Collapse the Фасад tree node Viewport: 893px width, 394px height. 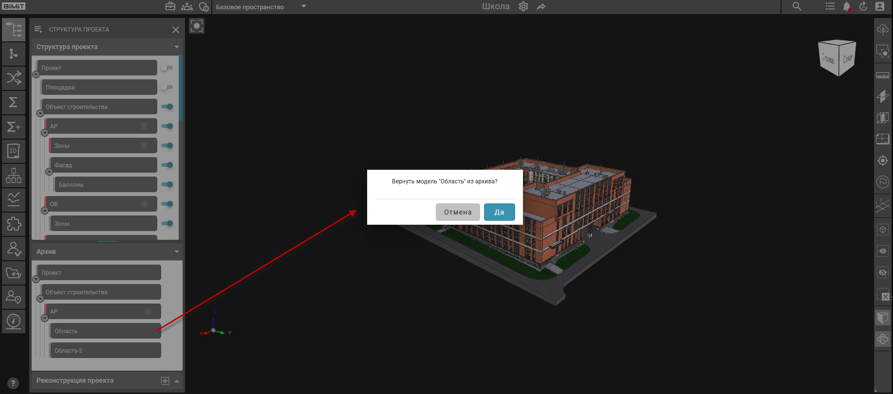pyautogui.click(x=49, y=172)
